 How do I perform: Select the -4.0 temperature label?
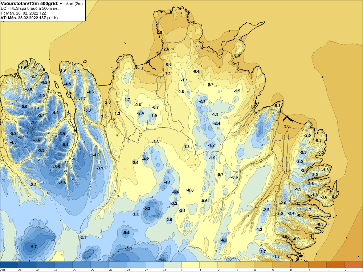tap(96, 155)
